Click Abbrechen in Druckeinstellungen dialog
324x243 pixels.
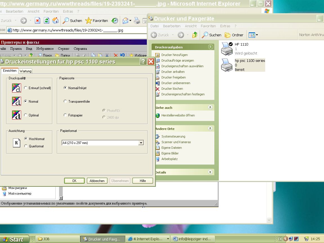pos(97,181)
